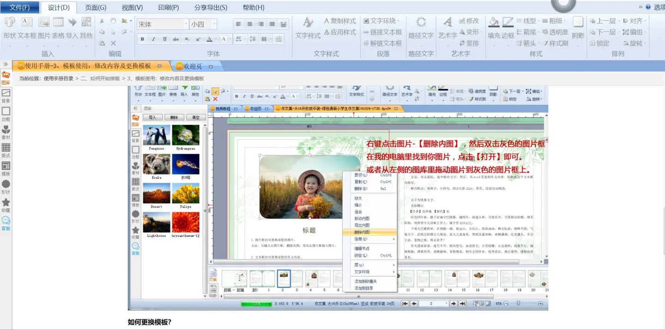Open the 背景 background sidebar panel

point(6,96)
